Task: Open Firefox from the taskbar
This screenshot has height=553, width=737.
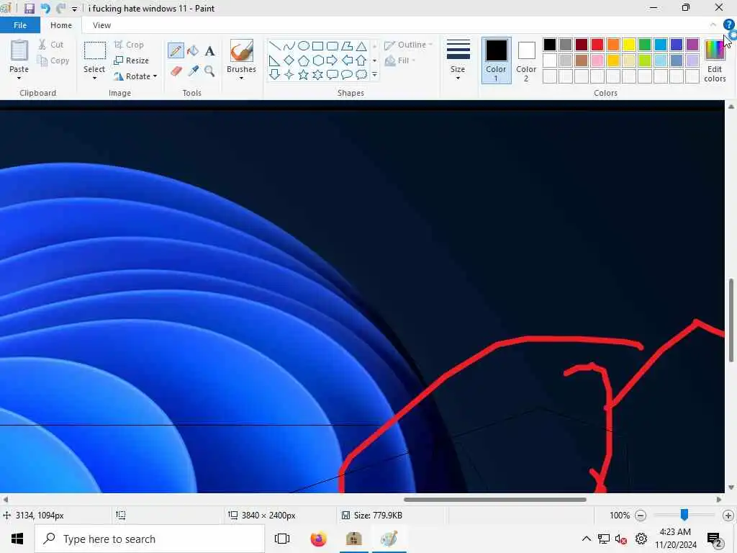Action: point(318,539)
